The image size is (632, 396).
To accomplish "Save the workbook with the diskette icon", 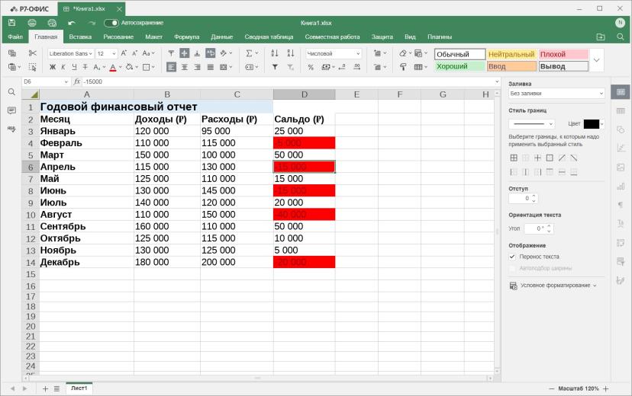I will 11,23.
